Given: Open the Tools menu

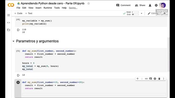Looking at the screenshot, I should tap(57, 8).
